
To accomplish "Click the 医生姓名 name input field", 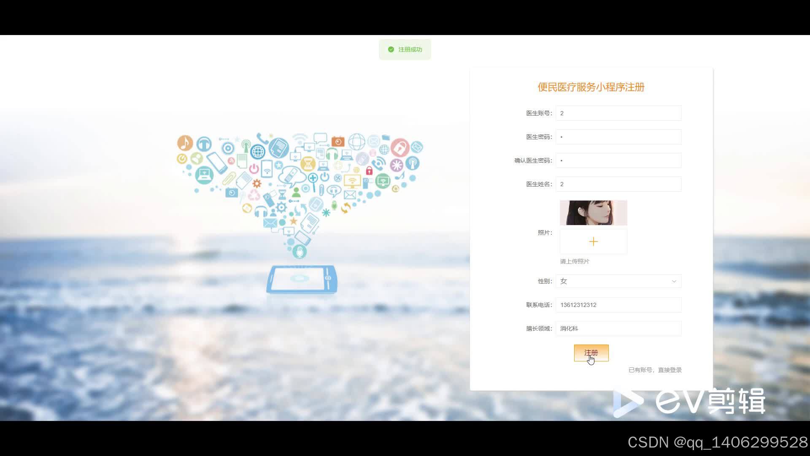I will [618, 184].
